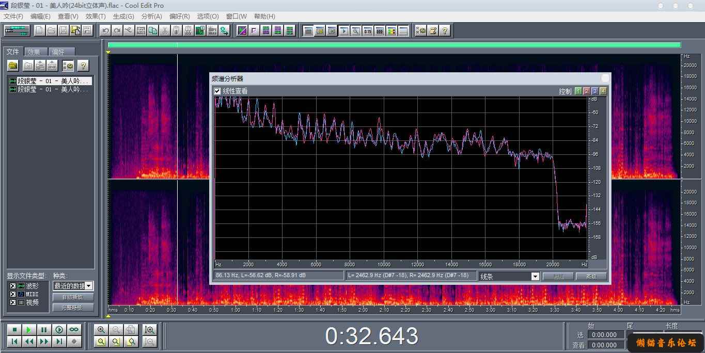
Task: Click the 0:32.643 time display
Action: click(x=372, y=336)
